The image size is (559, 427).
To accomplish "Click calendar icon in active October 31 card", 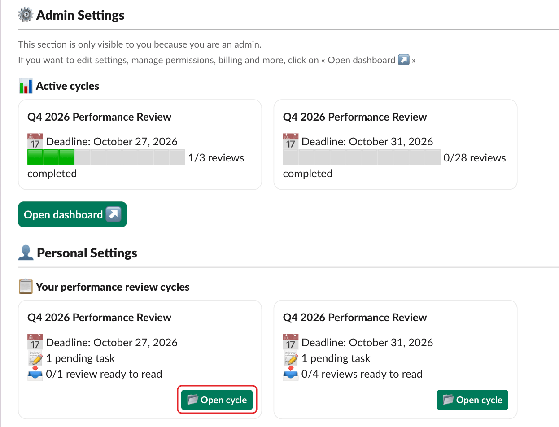I will [x=291, y=141].
